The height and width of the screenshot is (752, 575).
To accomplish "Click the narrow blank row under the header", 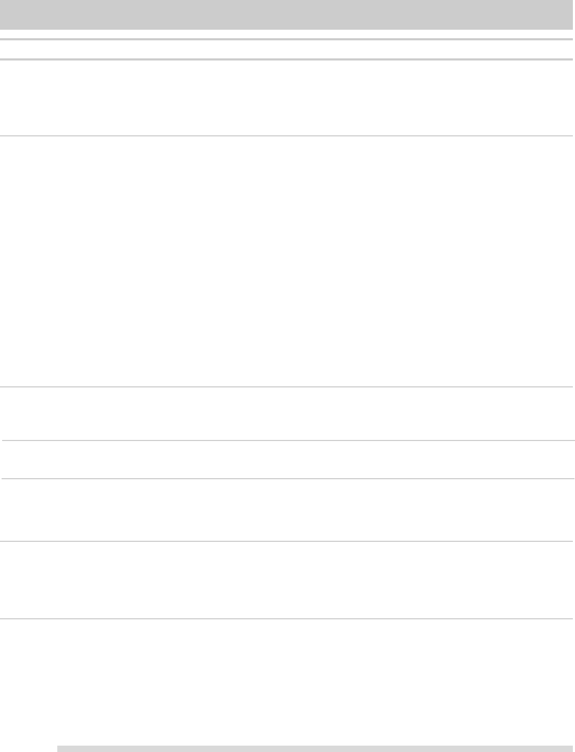I will click(x=287, y=49).
